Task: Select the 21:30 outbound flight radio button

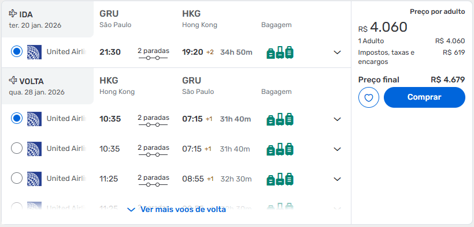Action: pyautogui.click(x=17, y=51)
